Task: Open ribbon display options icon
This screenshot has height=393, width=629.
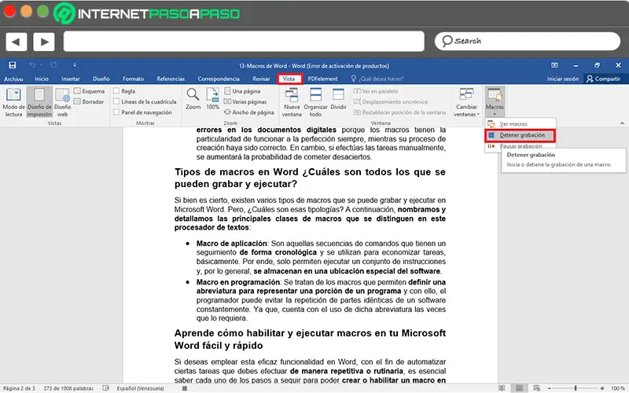Action: point(554,65)
